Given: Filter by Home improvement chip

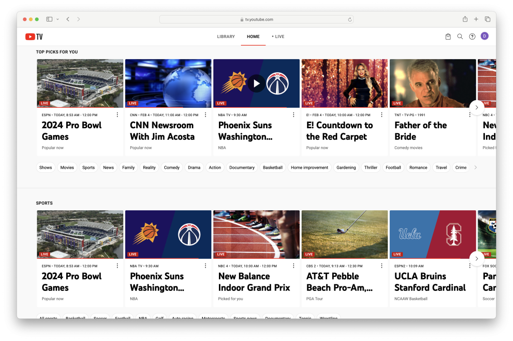Looking at the screenshot, I should [310, 167].
